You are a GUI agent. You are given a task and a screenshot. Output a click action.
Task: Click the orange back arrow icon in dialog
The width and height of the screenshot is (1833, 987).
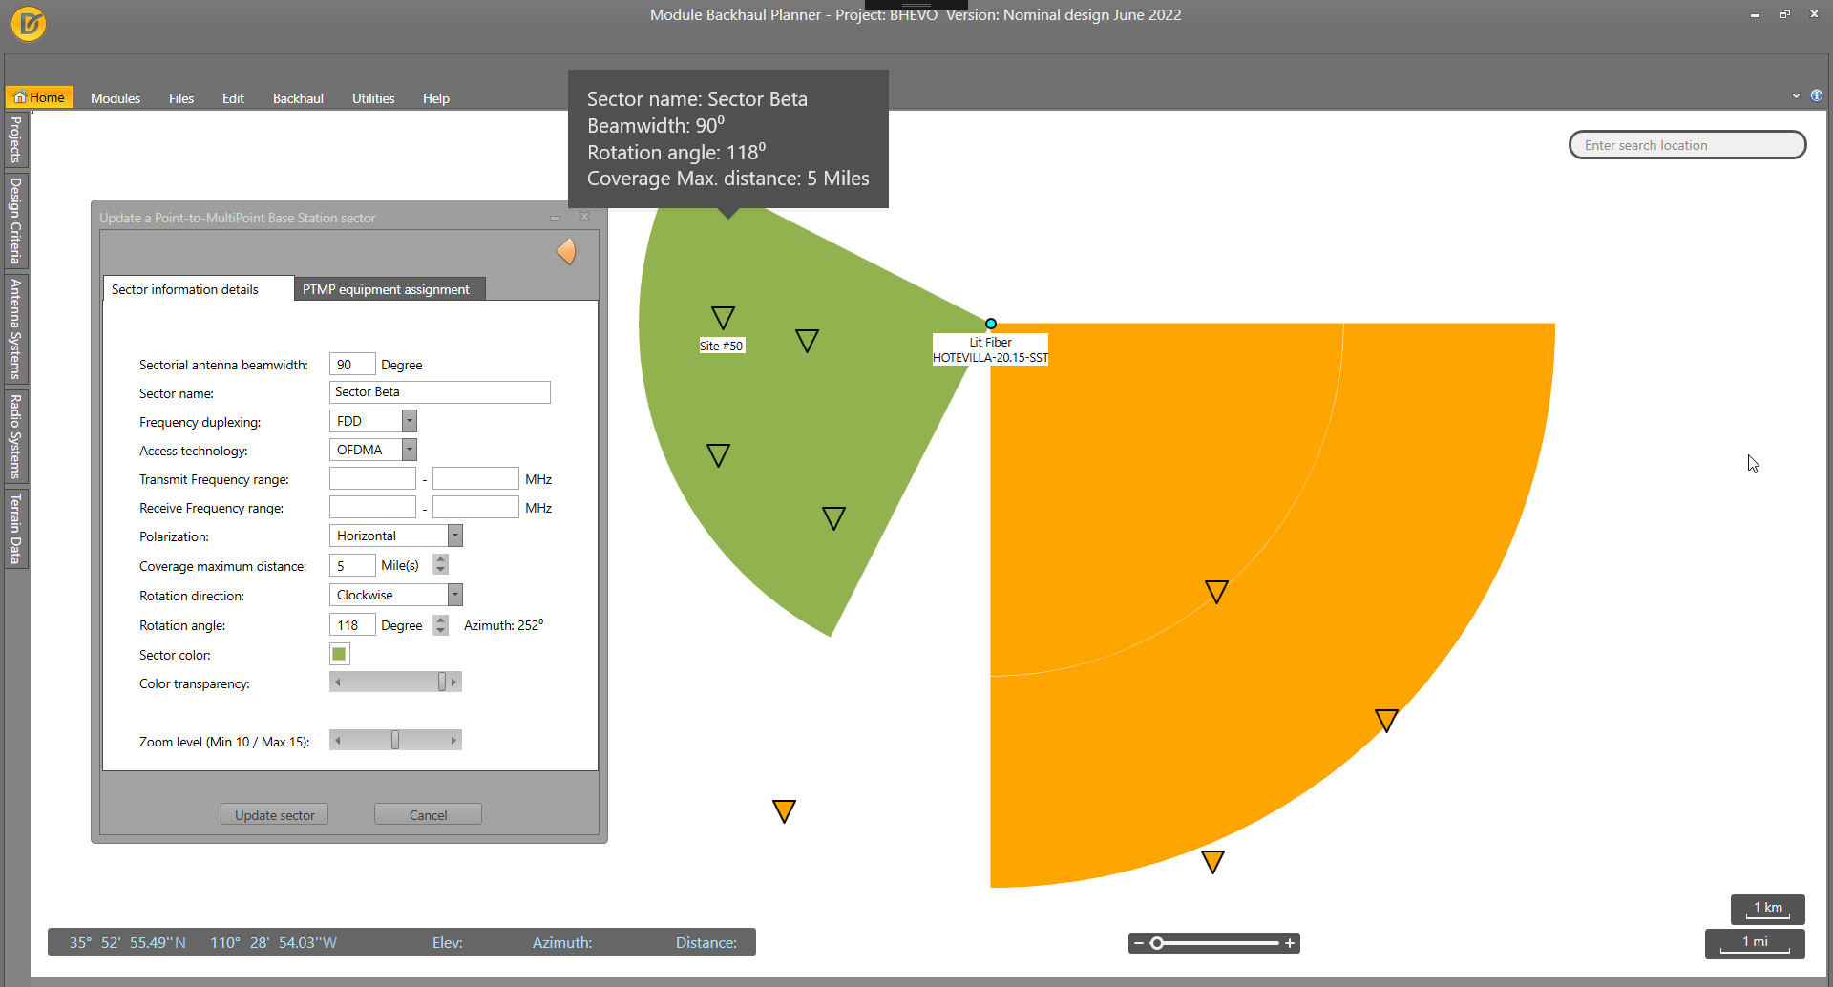click(566, 251)
